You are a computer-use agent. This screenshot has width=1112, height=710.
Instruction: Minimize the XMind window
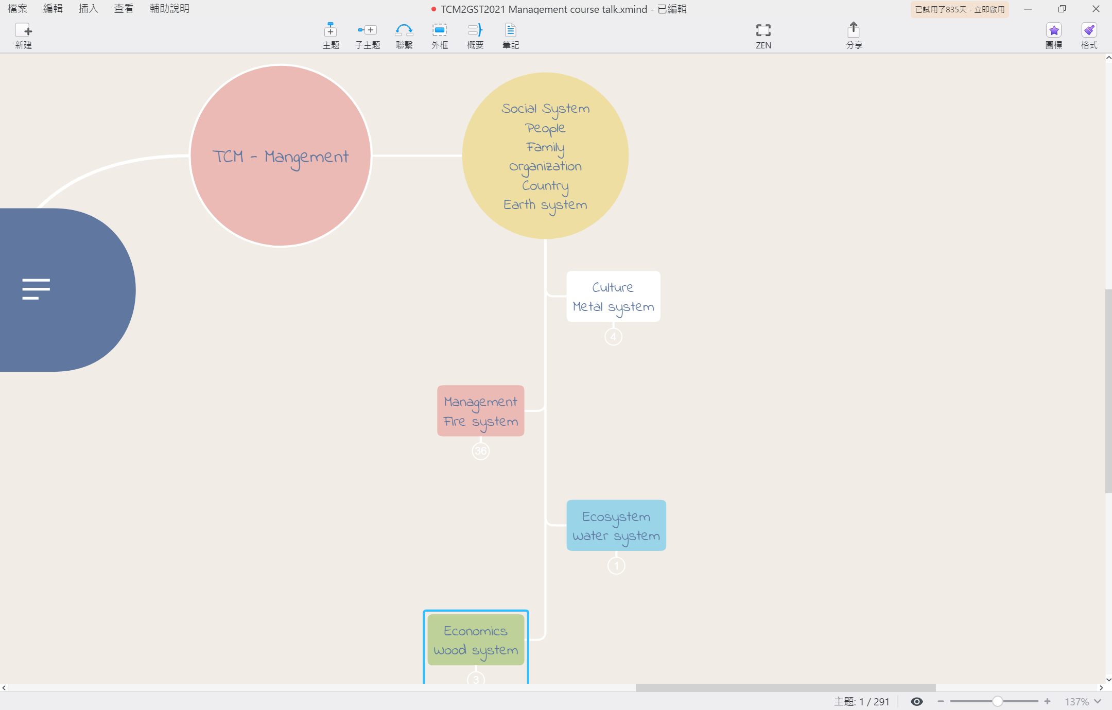[x=1028, y=9]
